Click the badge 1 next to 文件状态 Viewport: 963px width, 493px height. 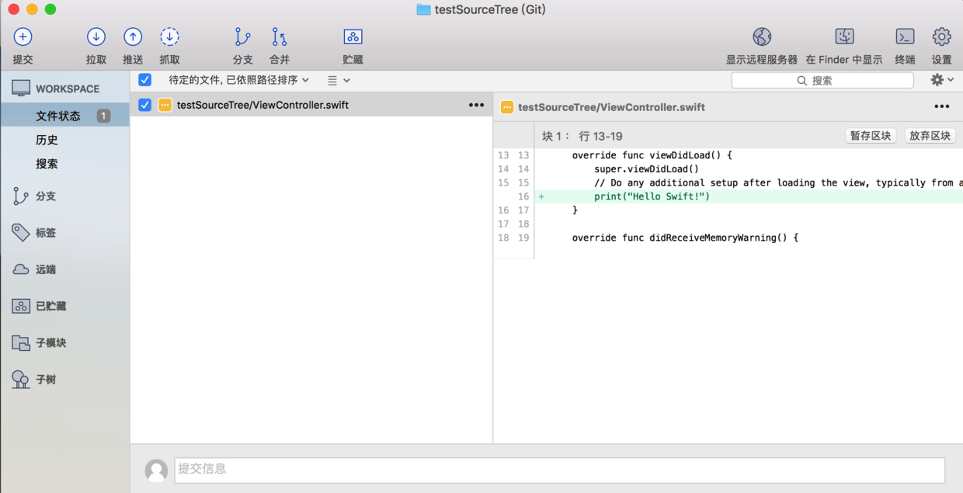(103, 116)
